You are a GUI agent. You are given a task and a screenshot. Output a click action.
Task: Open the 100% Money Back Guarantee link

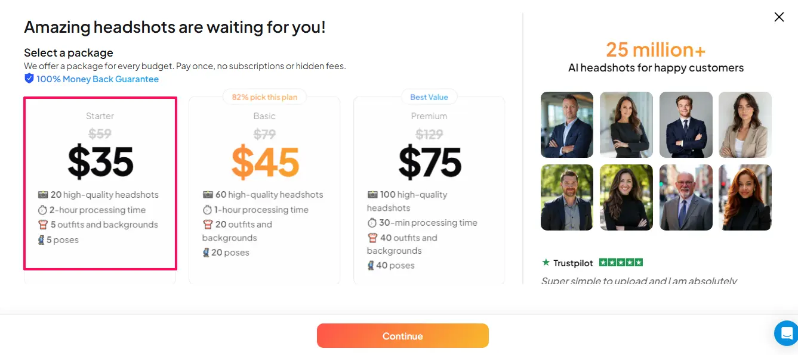[97, 79]
